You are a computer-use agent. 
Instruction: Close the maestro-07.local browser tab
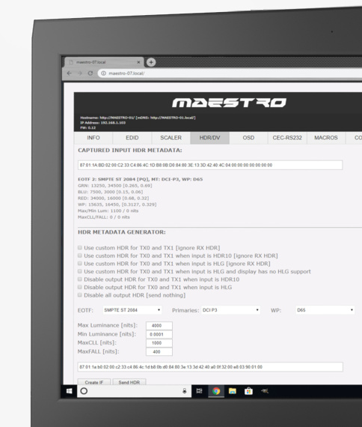point(138,62)
